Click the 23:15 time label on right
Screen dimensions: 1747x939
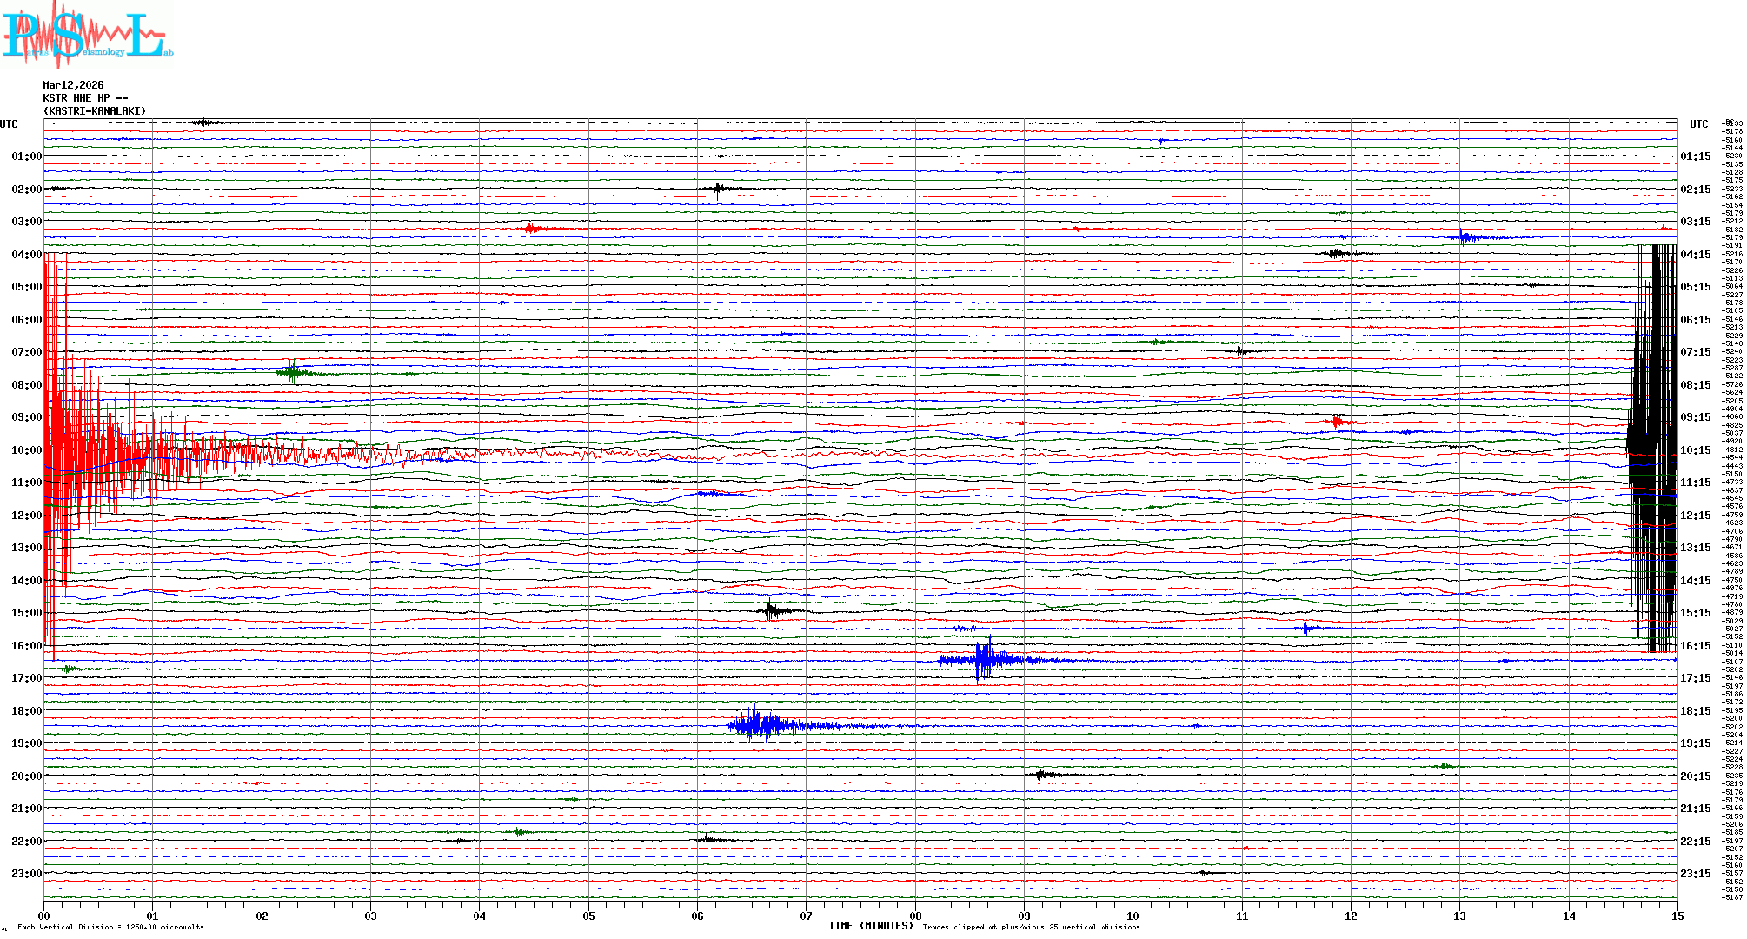coord(1695,874)
